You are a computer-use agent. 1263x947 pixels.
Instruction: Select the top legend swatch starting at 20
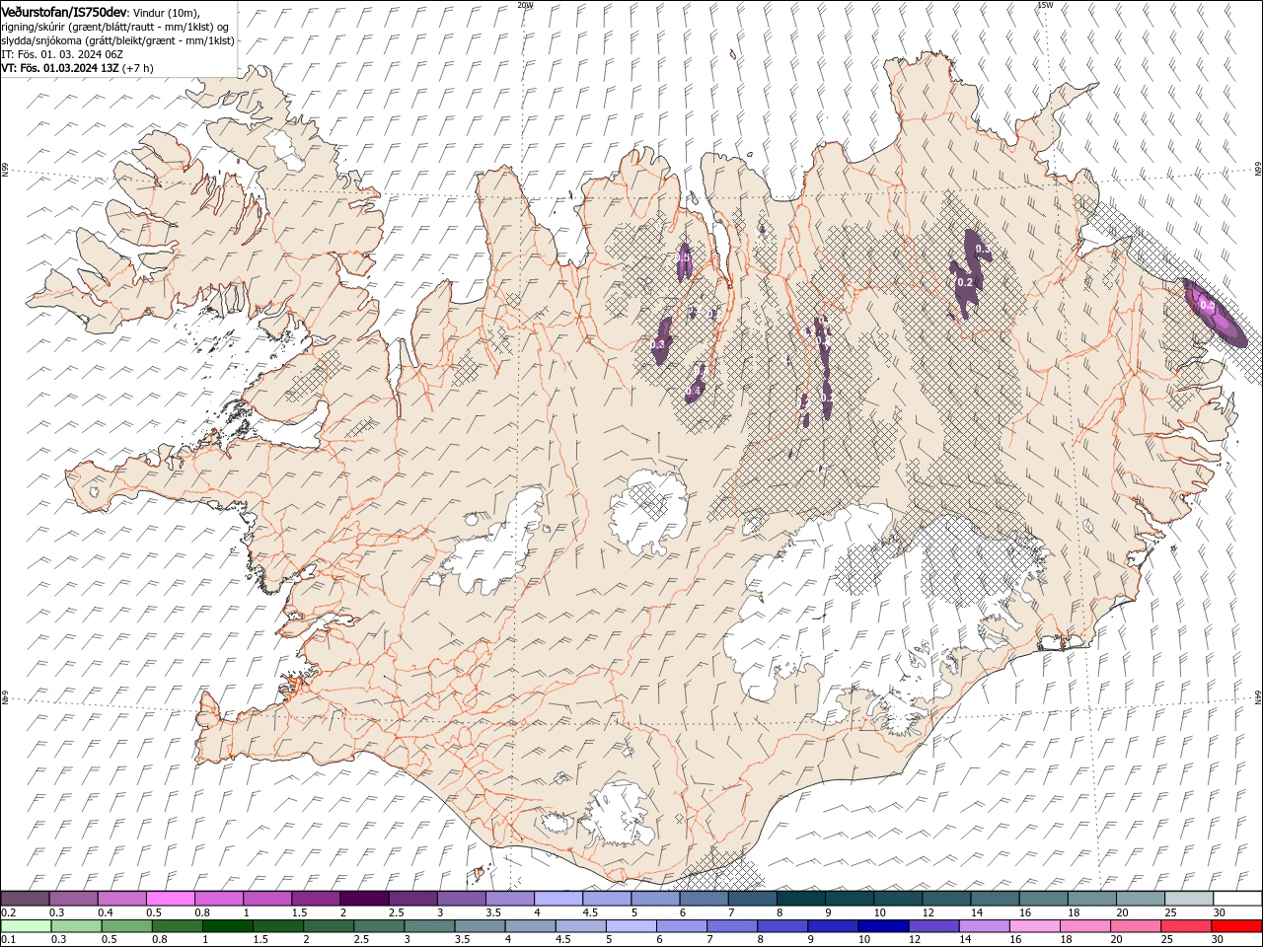pos(1141,899)
